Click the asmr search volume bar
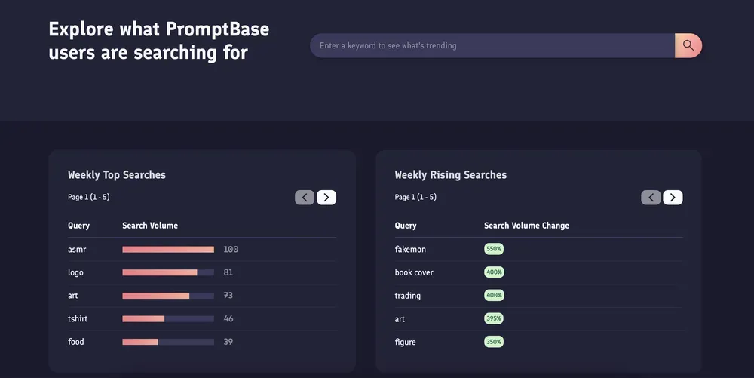This screenshot has height=378, width=754. tap(168, 249)
